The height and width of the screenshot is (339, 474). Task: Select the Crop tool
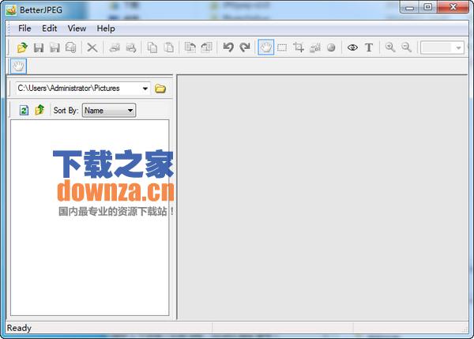[299, 47]
